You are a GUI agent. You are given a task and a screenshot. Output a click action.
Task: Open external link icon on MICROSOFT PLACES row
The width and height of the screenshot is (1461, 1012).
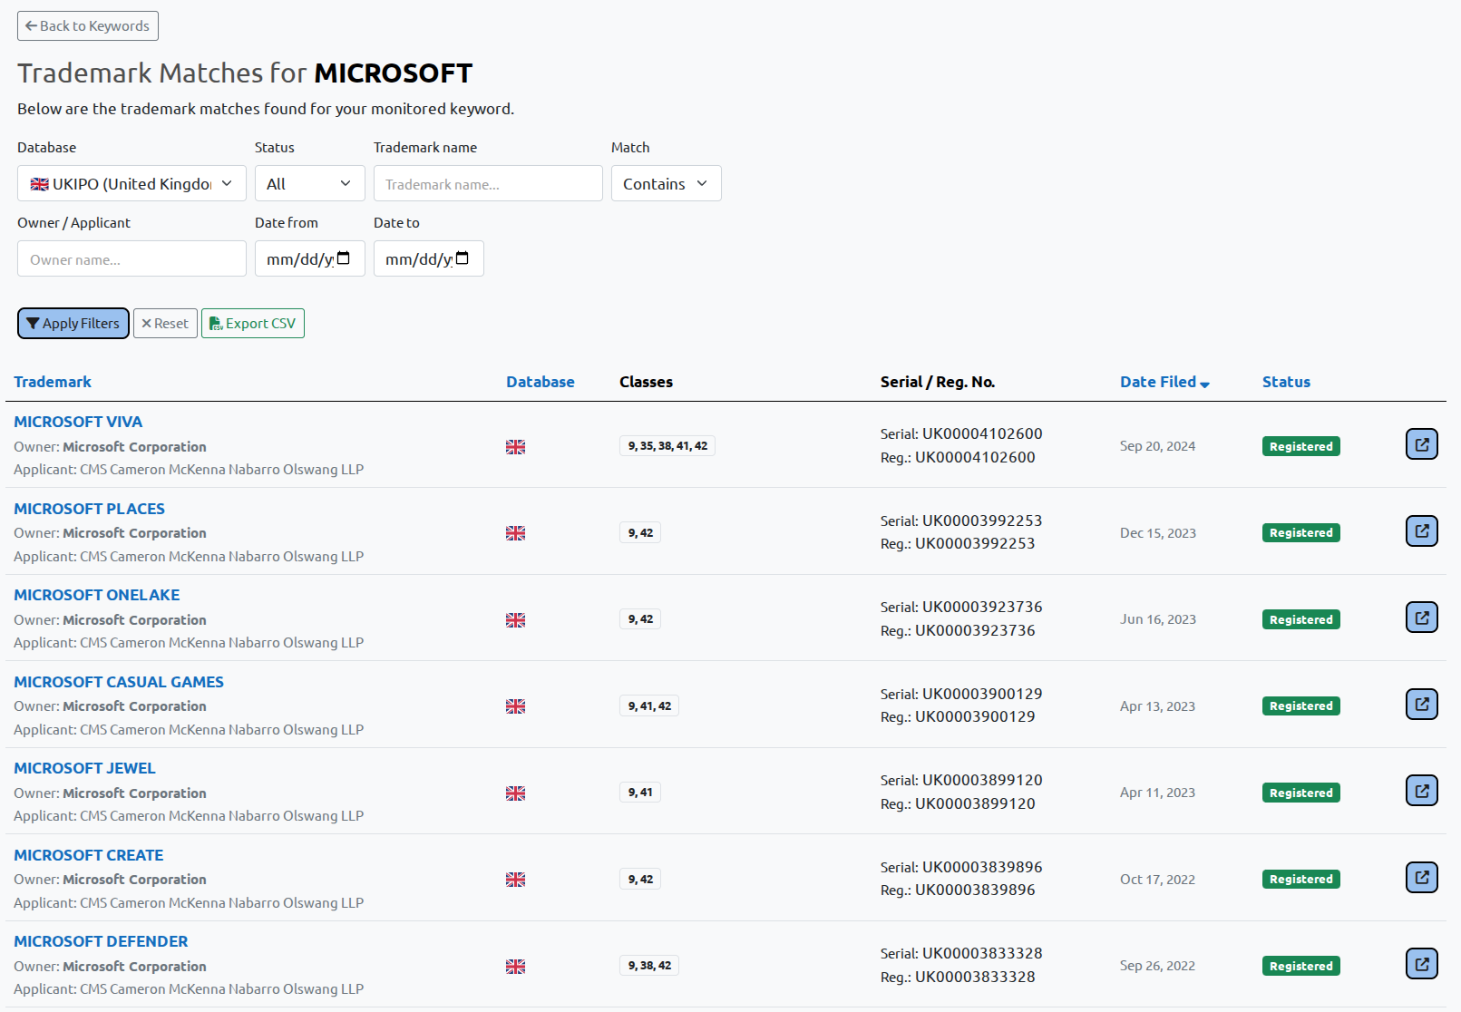click(1421, 530)
